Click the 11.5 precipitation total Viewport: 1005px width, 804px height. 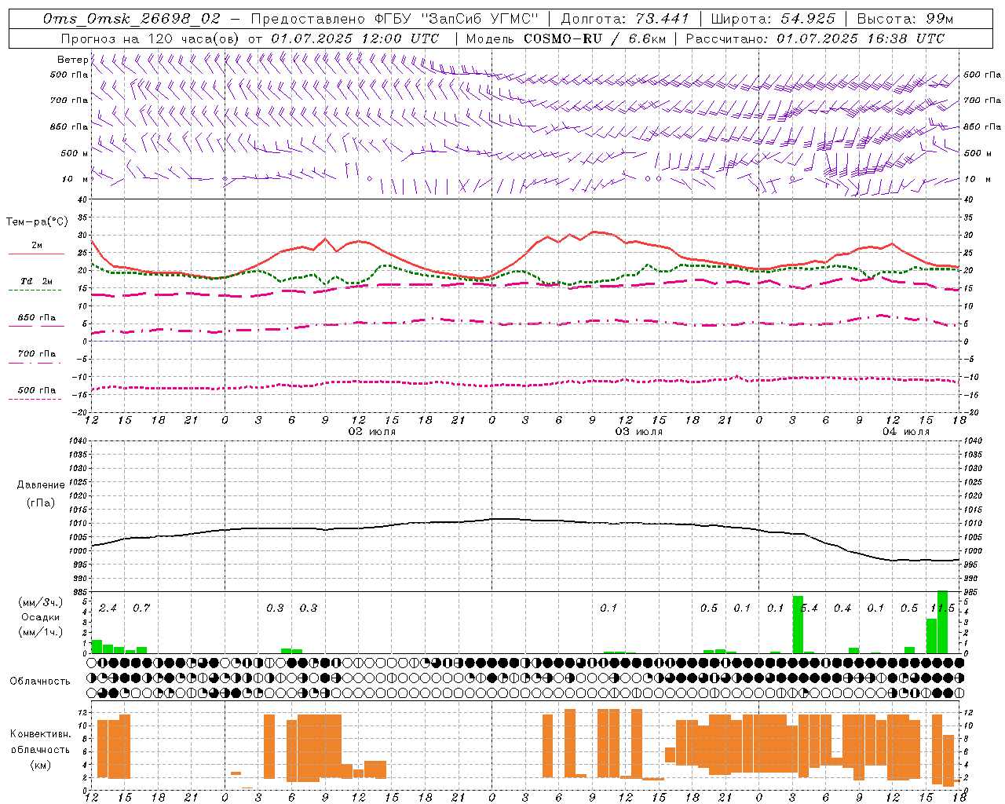click(942, 608)
